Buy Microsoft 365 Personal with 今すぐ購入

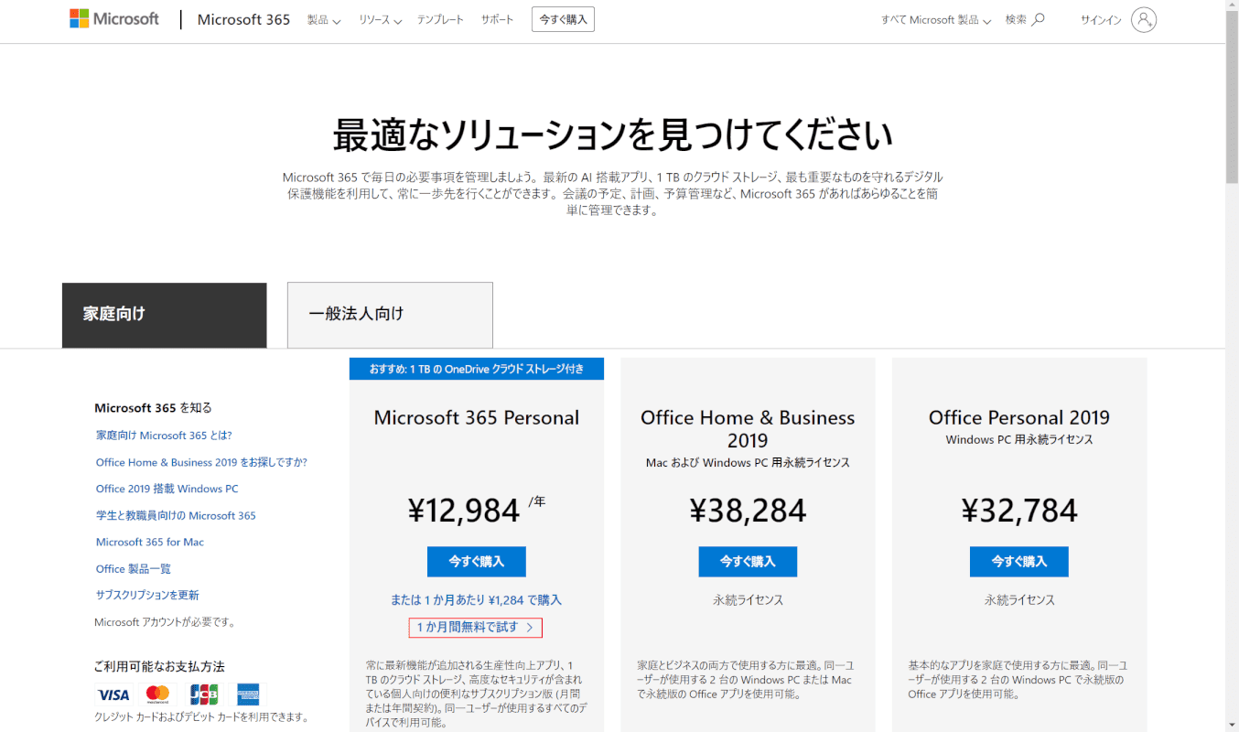point(477,562)
